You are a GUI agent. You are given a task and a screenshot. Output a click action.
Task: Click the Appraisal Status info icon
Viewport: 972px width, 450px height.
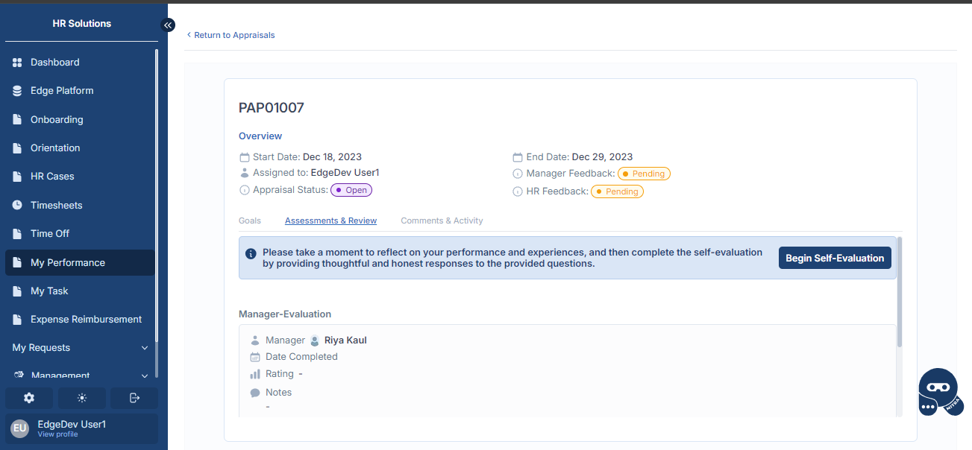[x=244, y=190]
